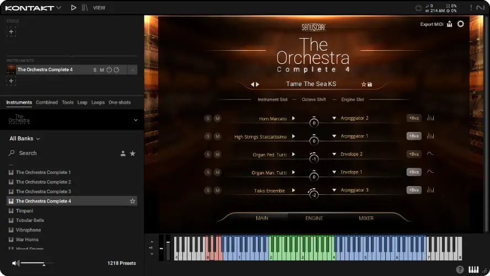Switch to the MIXER tab
This screenshot has width=490, height=276.
pos(366,218)
